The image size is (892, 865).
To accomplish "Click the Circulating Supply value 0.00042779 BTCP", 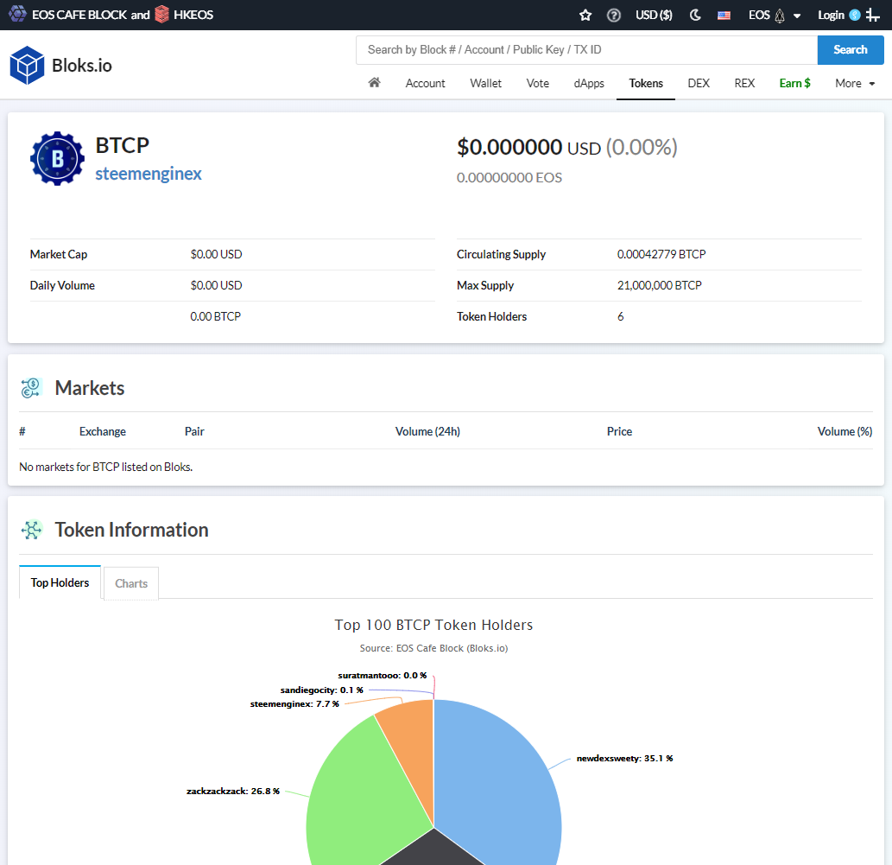I will [661, 255].
